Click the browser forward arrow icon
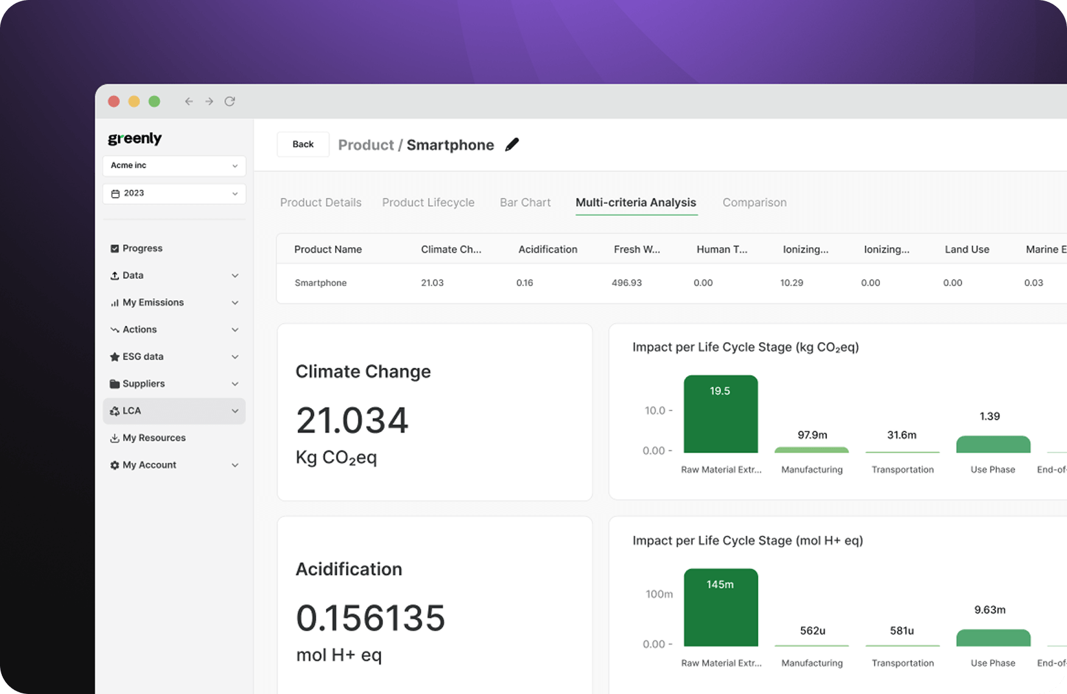1067x694 pixels. coord(209,102)
